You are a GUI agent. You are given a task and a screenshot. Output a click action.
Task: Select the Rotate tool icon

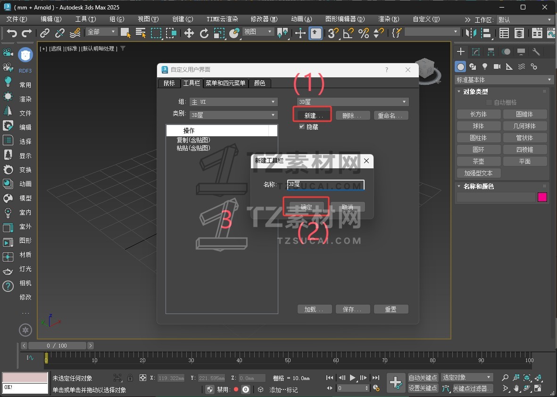(204, 33)
